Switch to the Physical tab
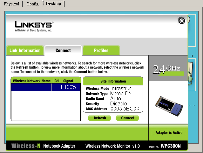 [x=11, y=4]
